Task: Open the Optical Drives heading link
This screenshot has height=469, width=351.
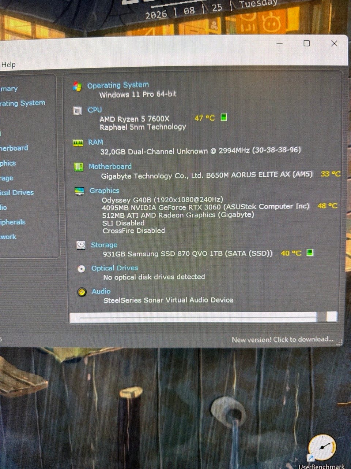Action: pyautogui.click(x=115, y=268)
